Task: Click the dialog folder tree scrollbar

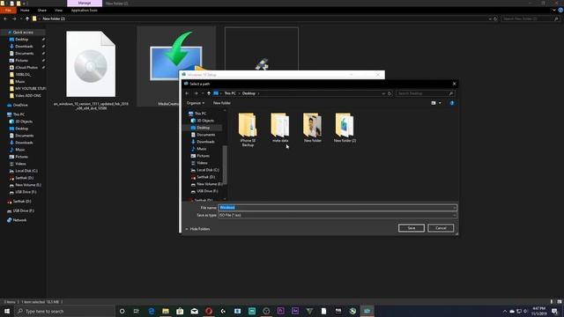Action: [225, 165]
